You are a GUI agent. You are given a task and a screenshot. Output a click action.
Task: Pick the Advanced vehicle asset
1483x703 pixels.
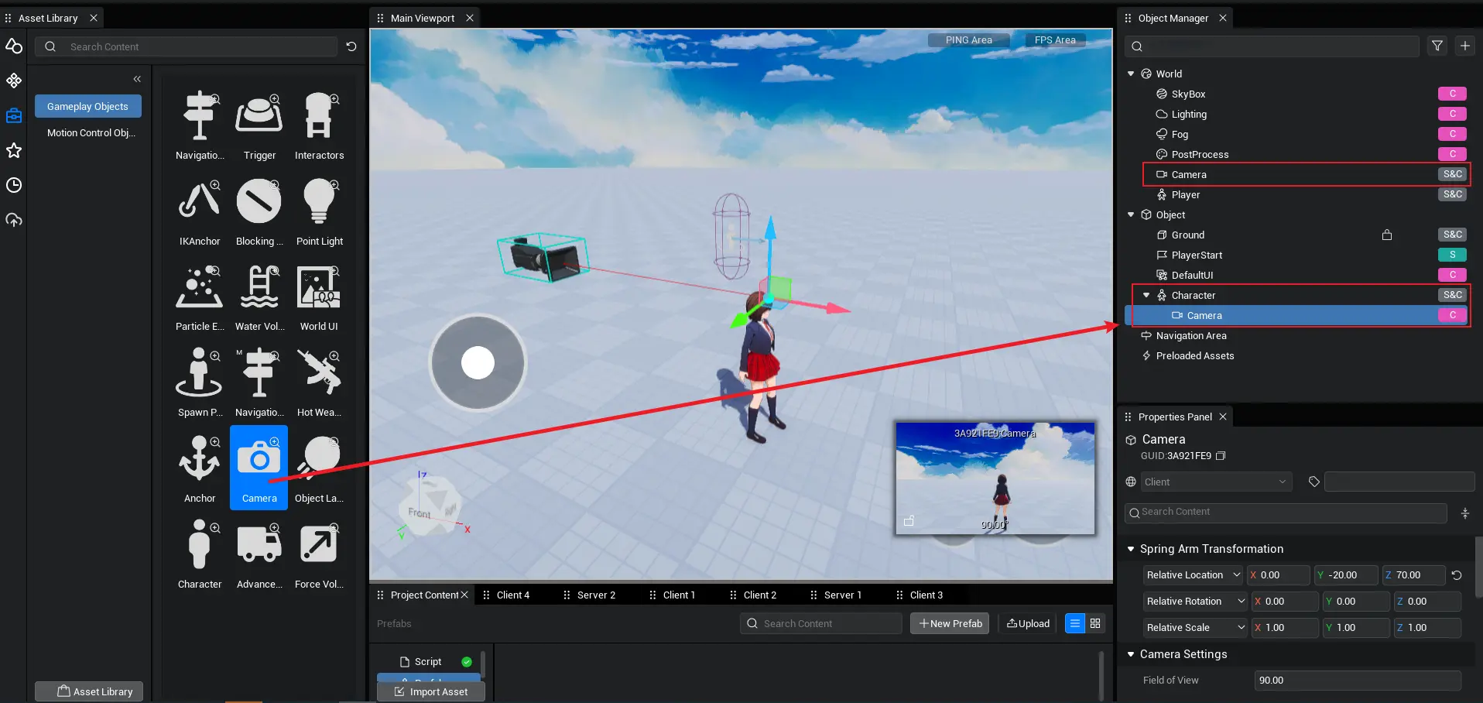pyautogui.click(x=259, y=555)
